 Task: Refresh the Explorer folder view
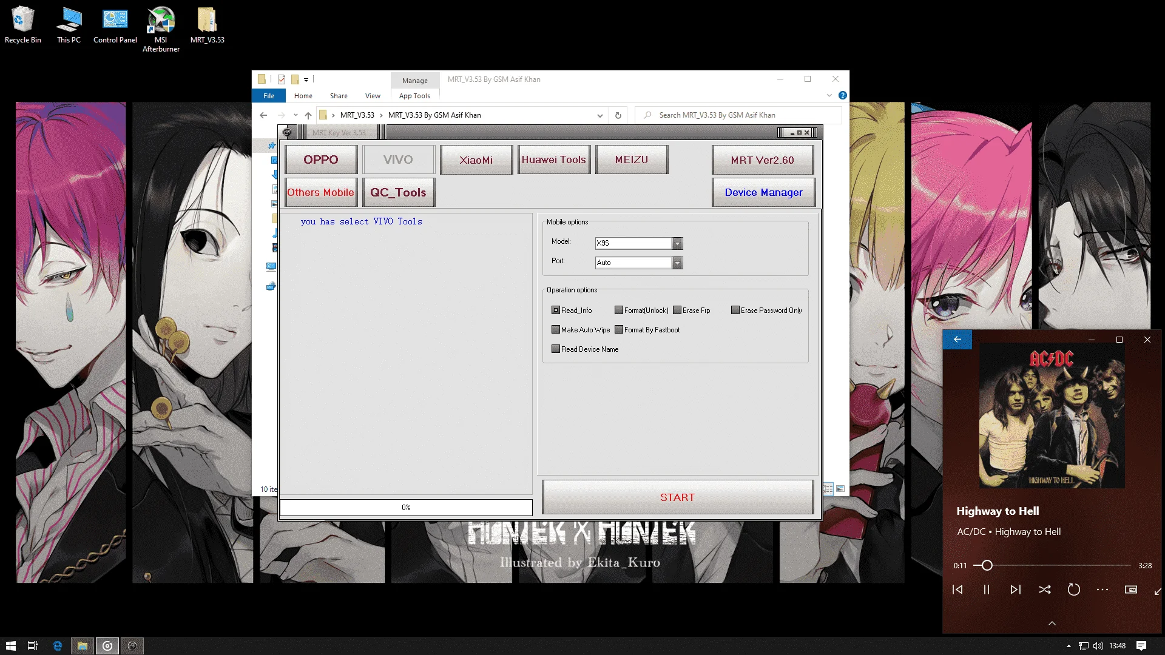(618, 115)
